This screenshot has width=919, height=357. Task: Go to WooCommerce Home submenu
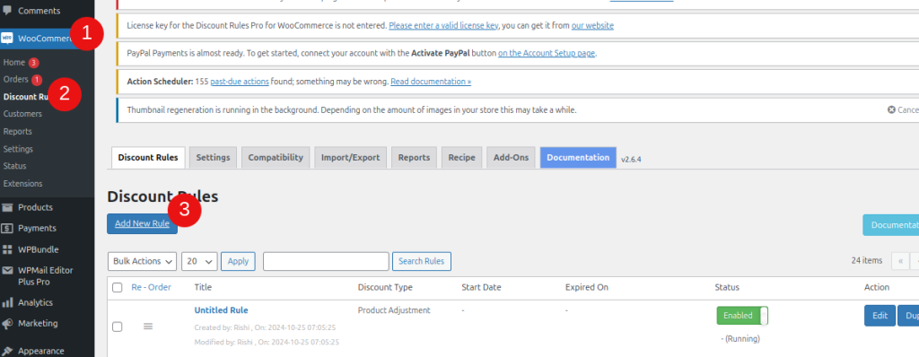(14, 62)
